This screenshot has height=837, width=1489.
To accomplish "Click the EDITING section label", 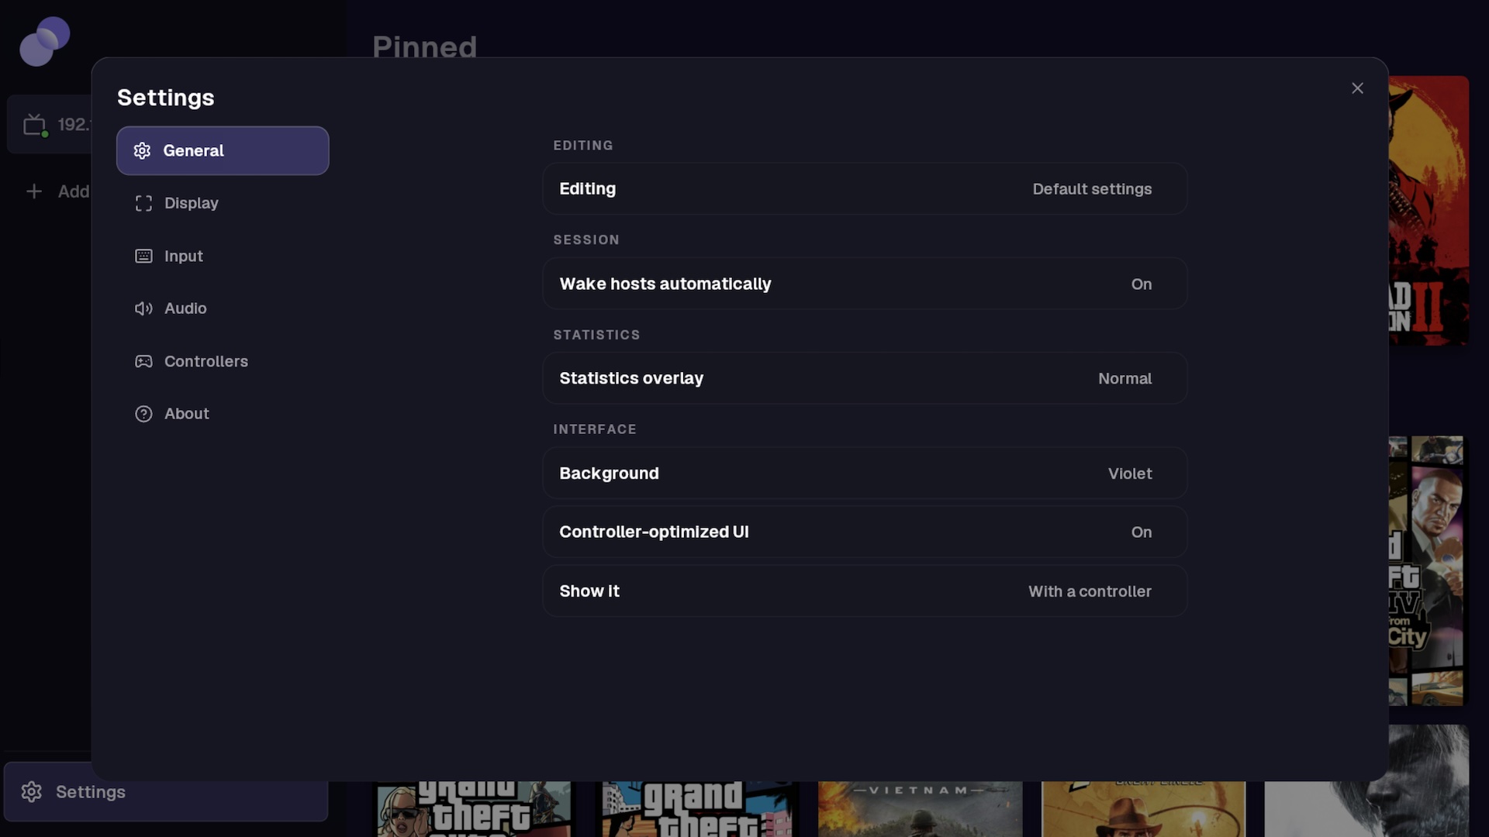I will [583, 146].
